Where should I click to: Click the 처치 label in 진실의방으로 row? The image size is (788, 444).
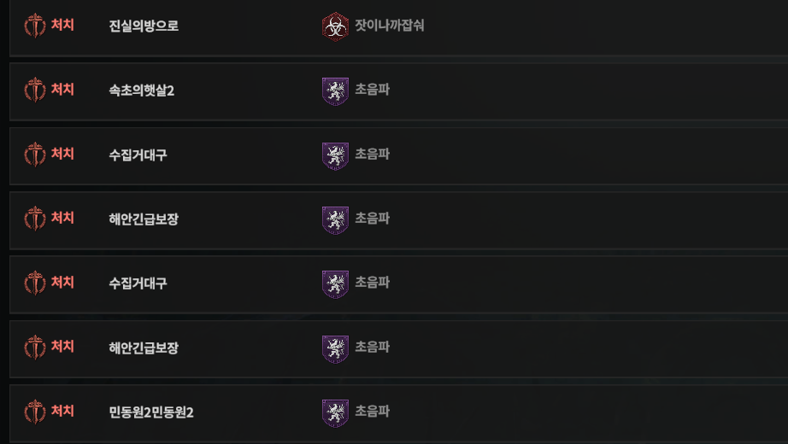[x=63, y=25]
